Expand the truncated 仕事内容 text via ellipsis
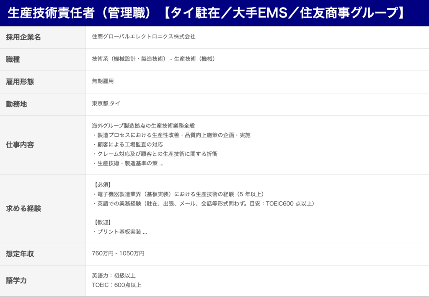 click(x=161, y=164)
